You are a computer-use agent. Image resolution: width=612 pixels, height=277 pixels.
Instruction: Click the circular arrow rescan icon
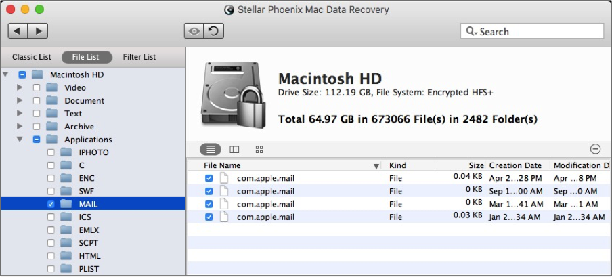tap(214, 31)
